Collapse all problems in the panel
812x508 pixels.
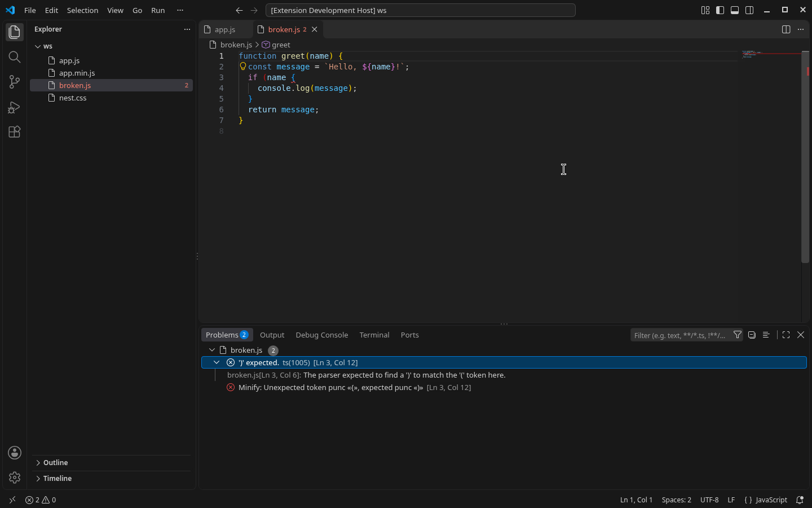point(752,335)
